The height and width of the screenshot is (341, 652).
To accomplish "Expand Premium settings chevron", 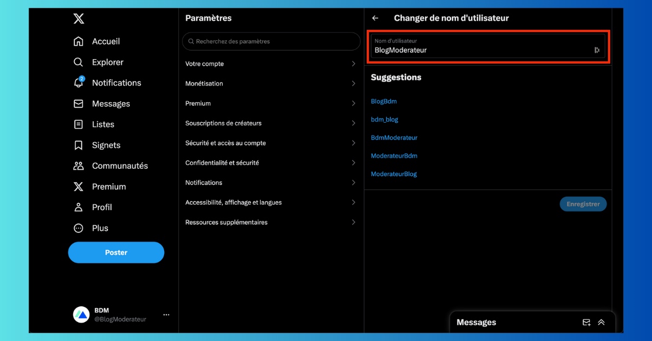I will (353, 103).
